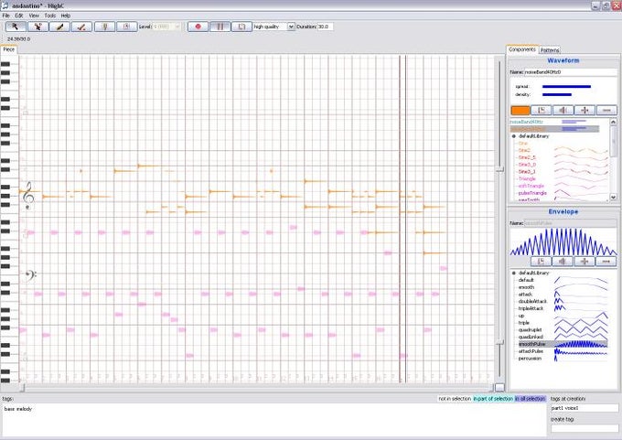Click the envelope speaker preview icon
This screenshot has height=440, width=622.
click(563, 262)
